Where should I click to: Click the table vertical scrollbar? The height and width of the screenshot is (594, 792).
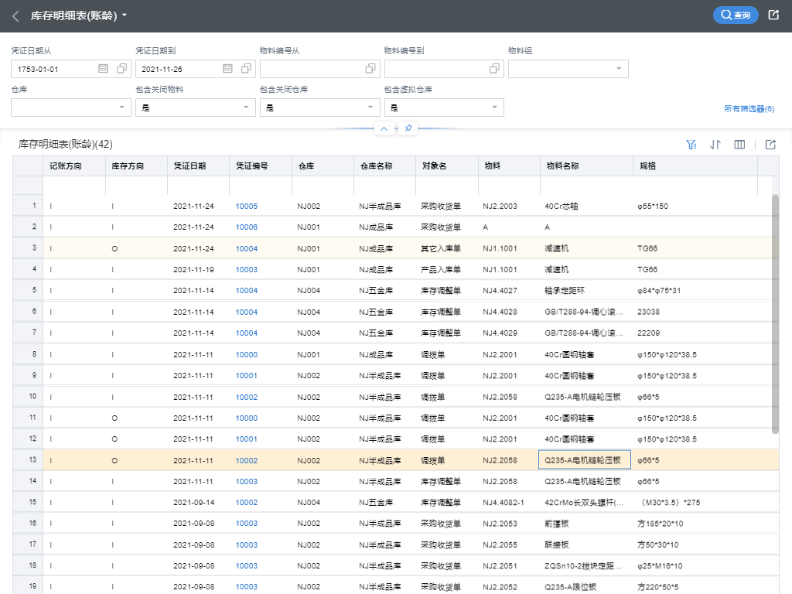pos(775,314)
